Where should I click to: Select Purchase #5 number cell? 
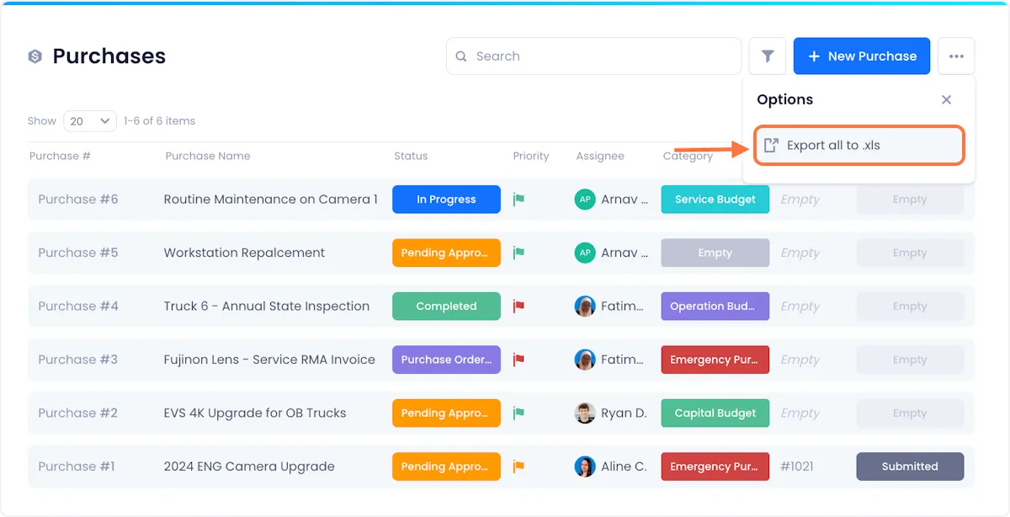pos(78,253)
